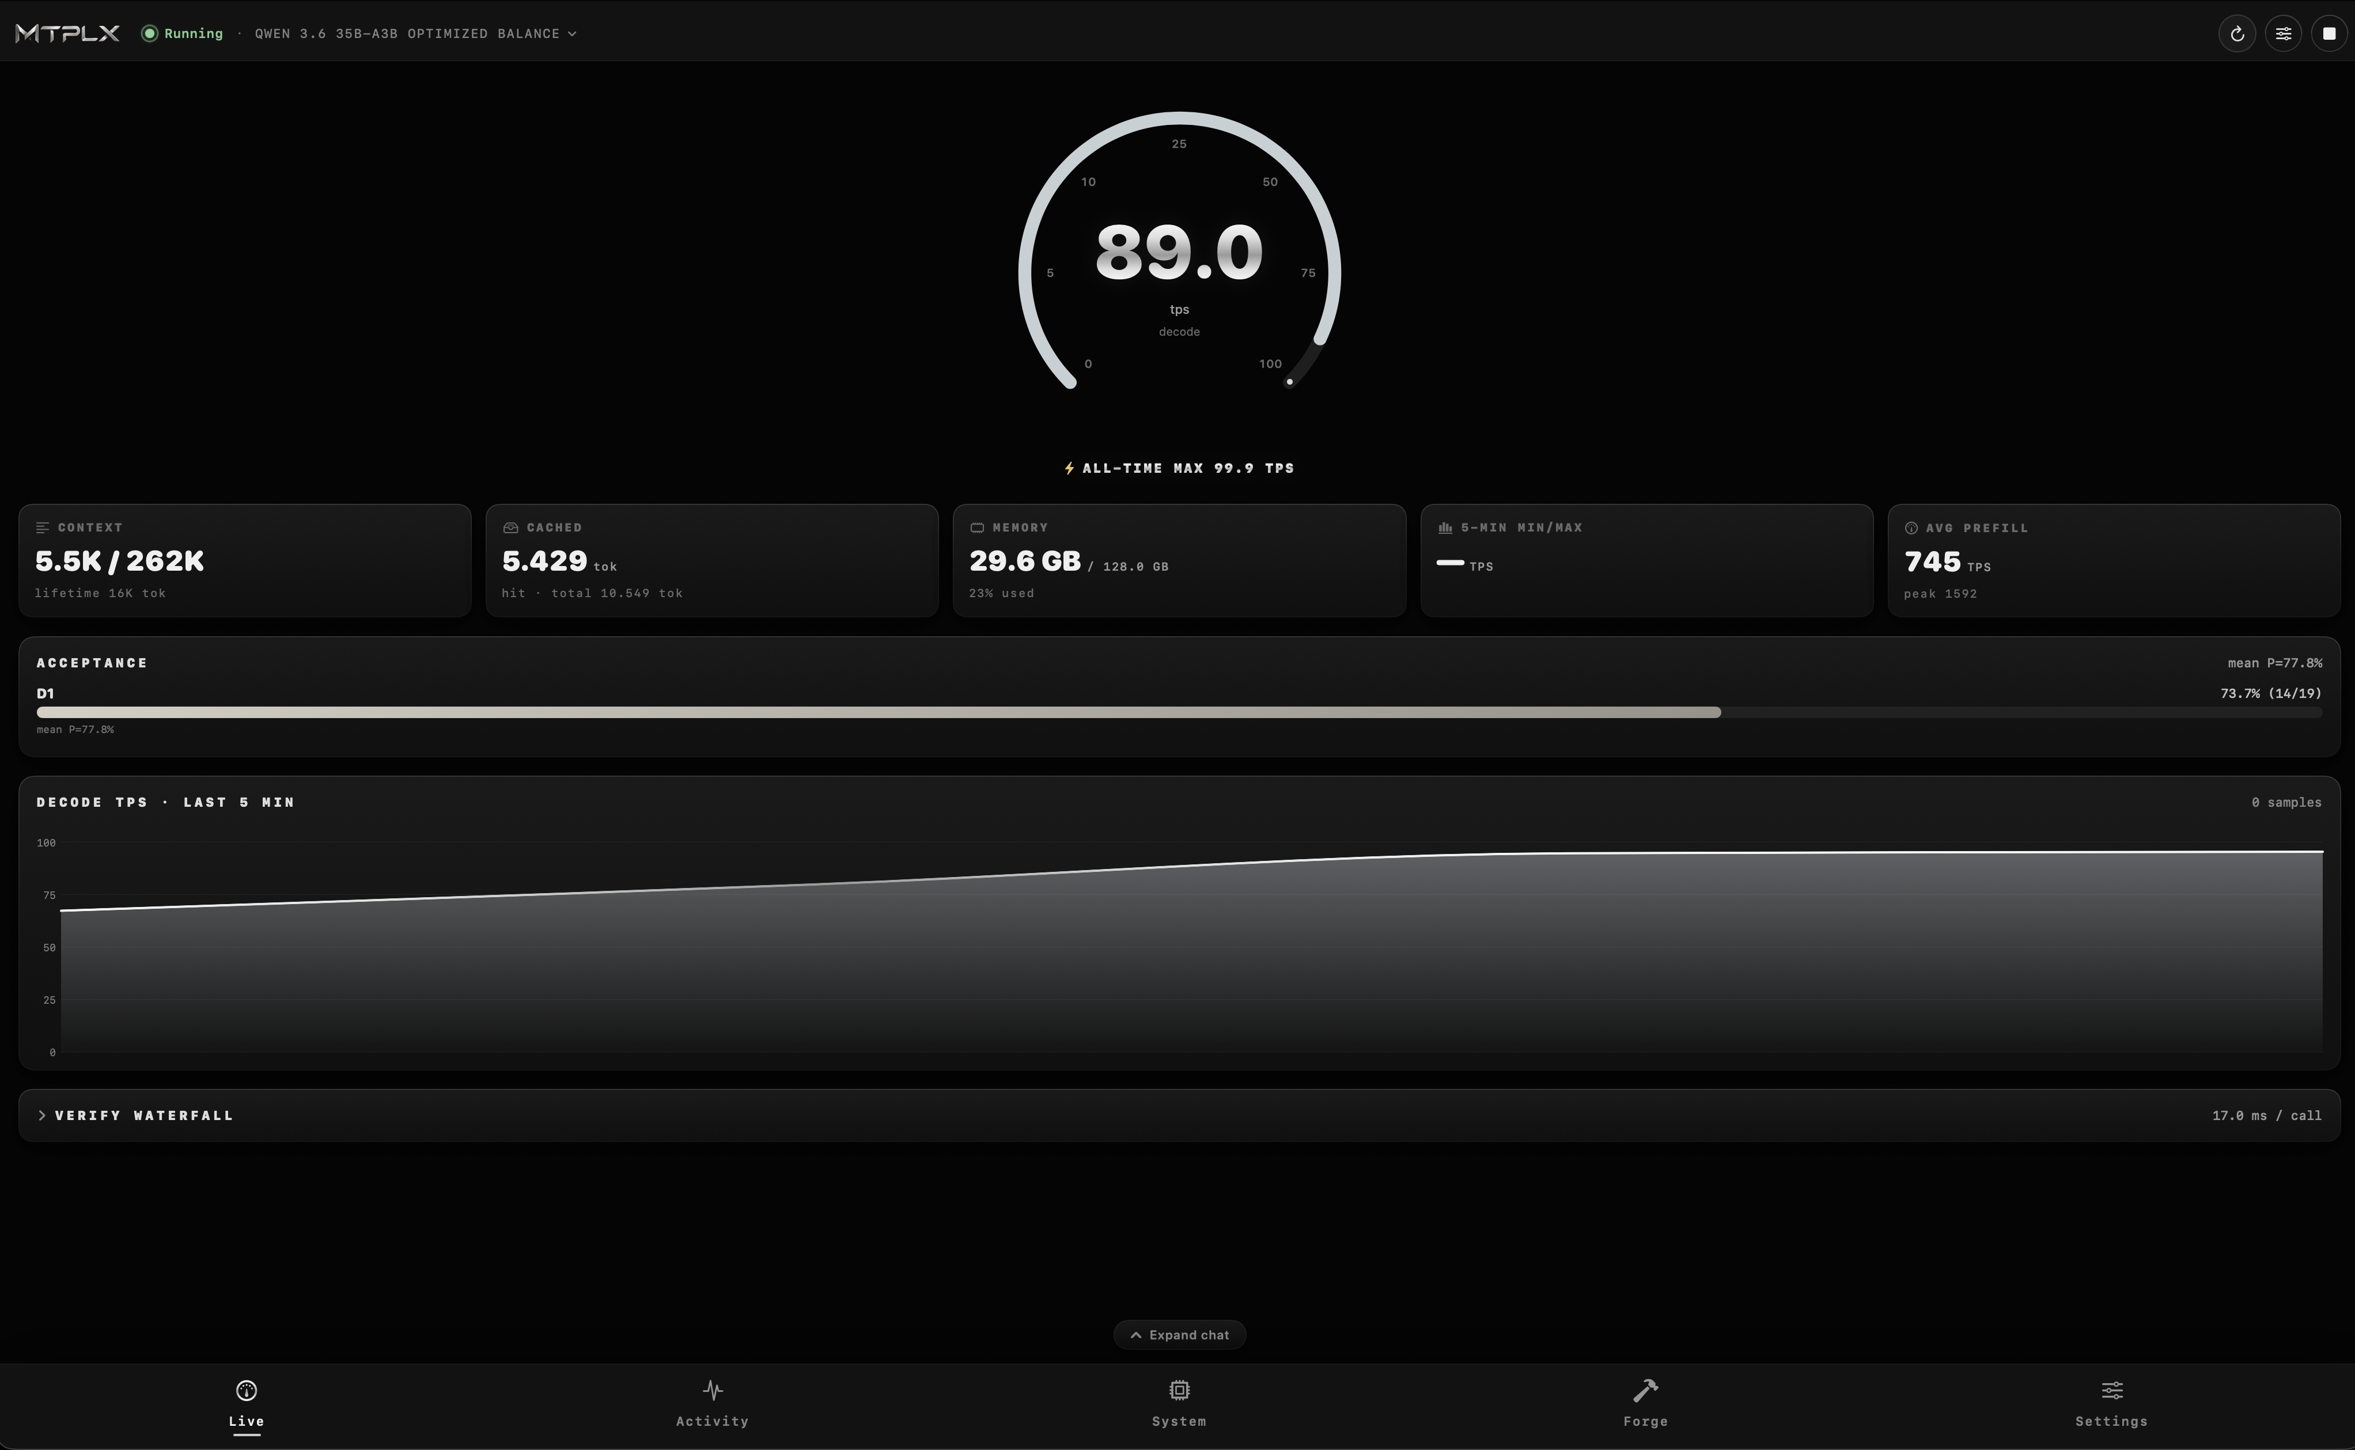Click the up chevron in Expand chat
The image size is (2355, 1450).
pyautogui.click(x=1136, y=1335)
